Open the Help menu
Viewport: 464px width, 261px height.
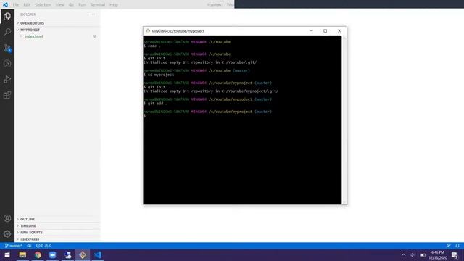click(x=114, y=5)
